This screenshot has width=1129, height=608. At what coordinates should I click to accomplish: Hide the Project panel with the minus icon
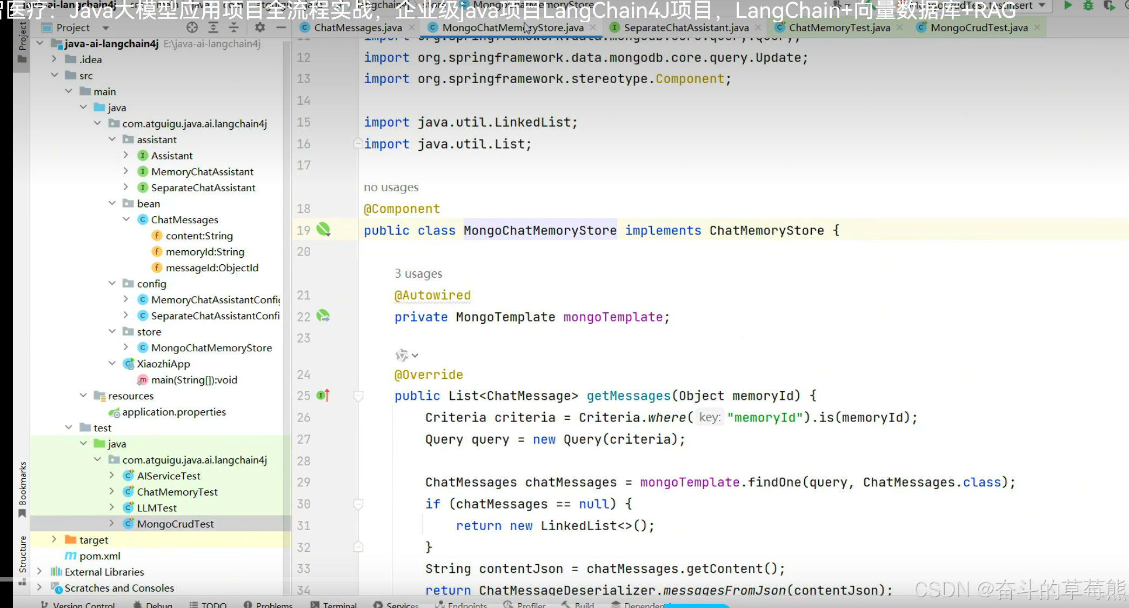click(280, 28)
